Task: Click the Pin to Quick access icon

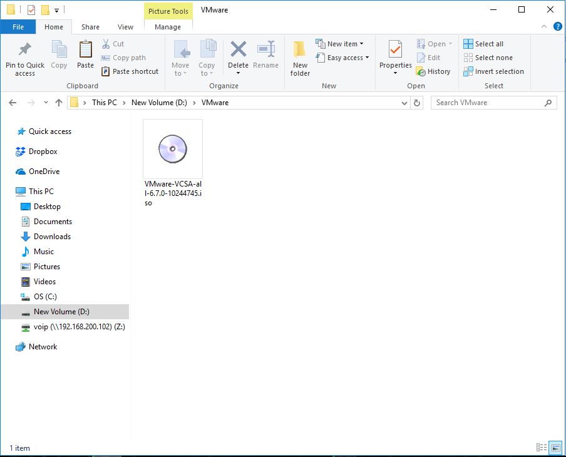Action: point(24,50)
